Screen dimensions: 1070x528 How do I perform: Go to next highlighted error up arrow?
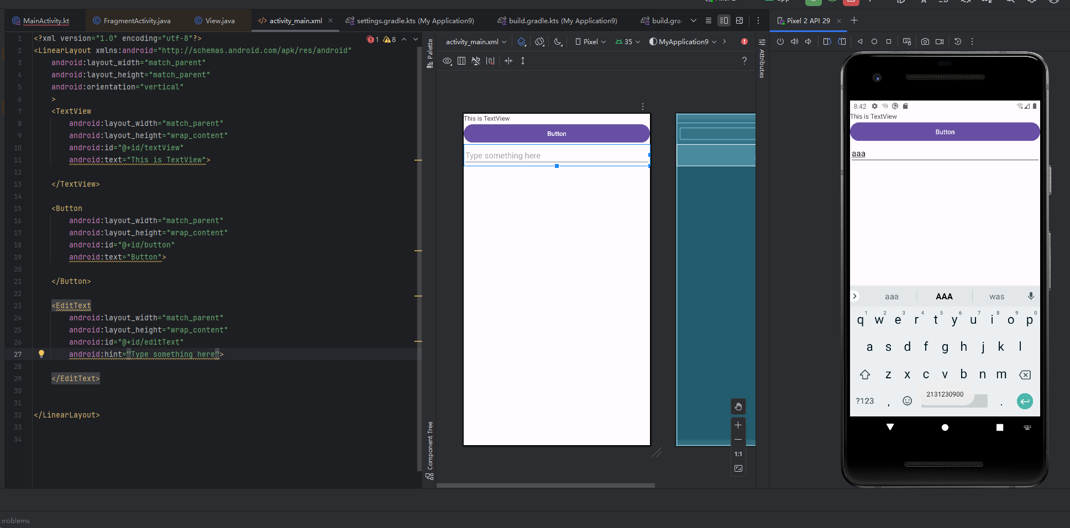404,39
